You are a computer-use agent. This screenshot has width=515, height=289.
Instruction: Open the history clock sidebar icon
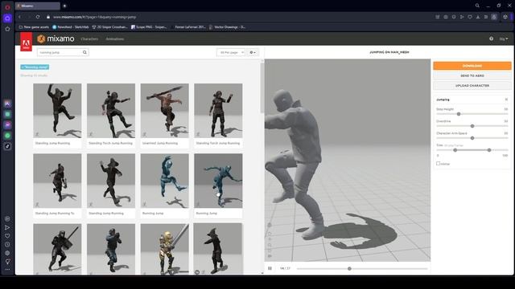pos(7,244)
